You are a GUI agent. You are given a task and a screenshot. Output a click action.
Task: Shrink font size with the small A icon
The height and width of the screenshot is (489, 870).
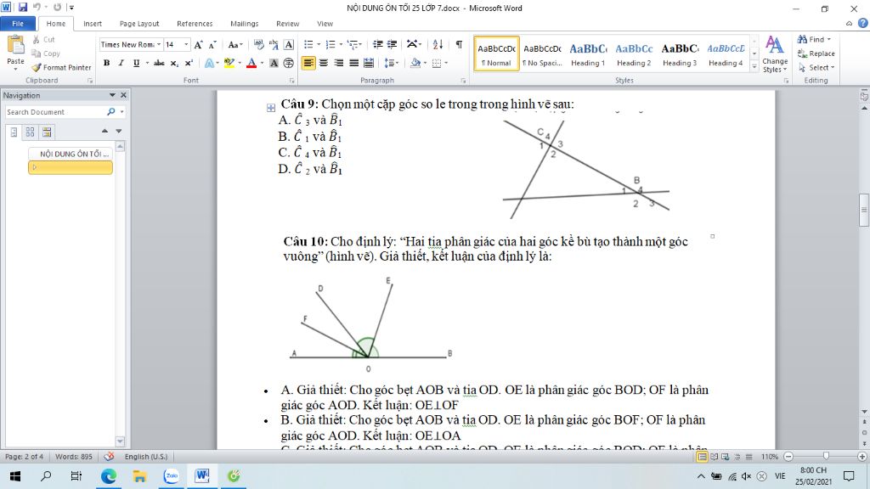[x=212, y=44]
